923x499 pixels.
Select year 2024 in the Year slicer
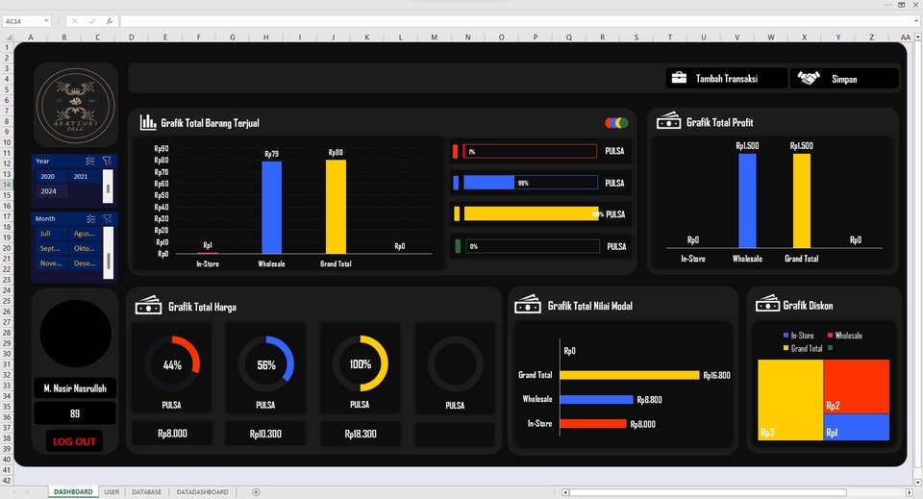point(51,191)
